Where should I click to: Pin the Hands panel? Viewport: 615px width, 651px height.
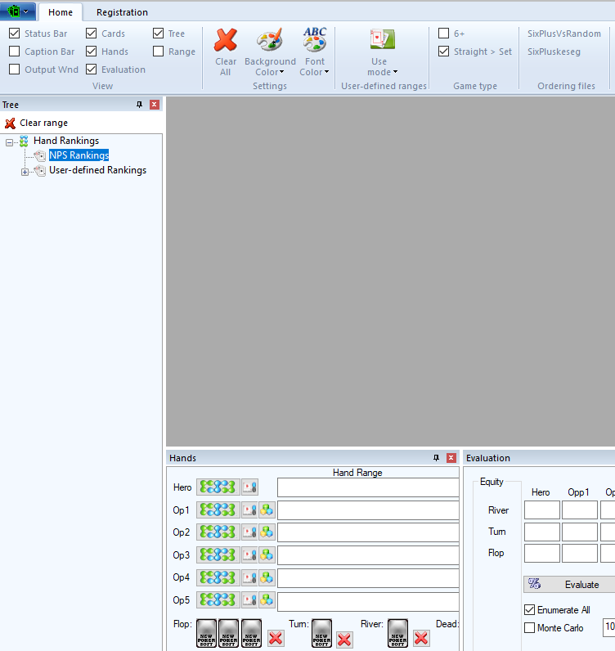click(x=436, y=458)
